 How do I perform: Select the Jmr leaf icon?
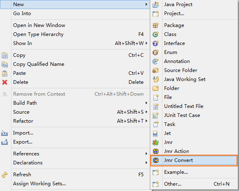[x=156, y=143]
